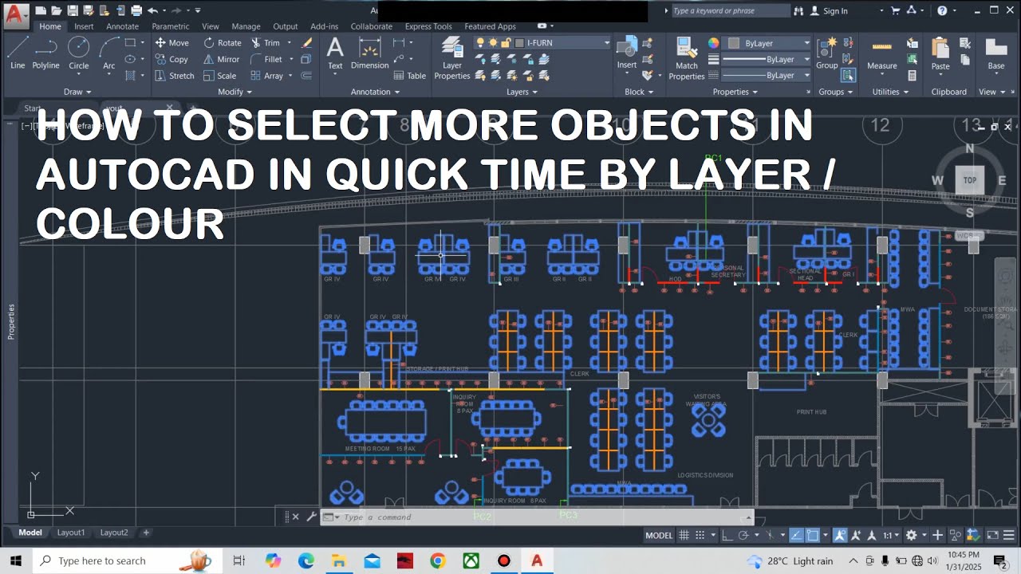The width and height of the screenshot is (1021, 574).
Task: Select the Line tool
Action: coord(18,53)
